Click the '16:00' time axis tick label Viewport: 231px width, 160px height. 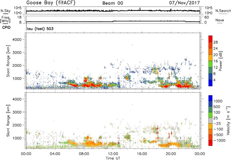point(142,154)
